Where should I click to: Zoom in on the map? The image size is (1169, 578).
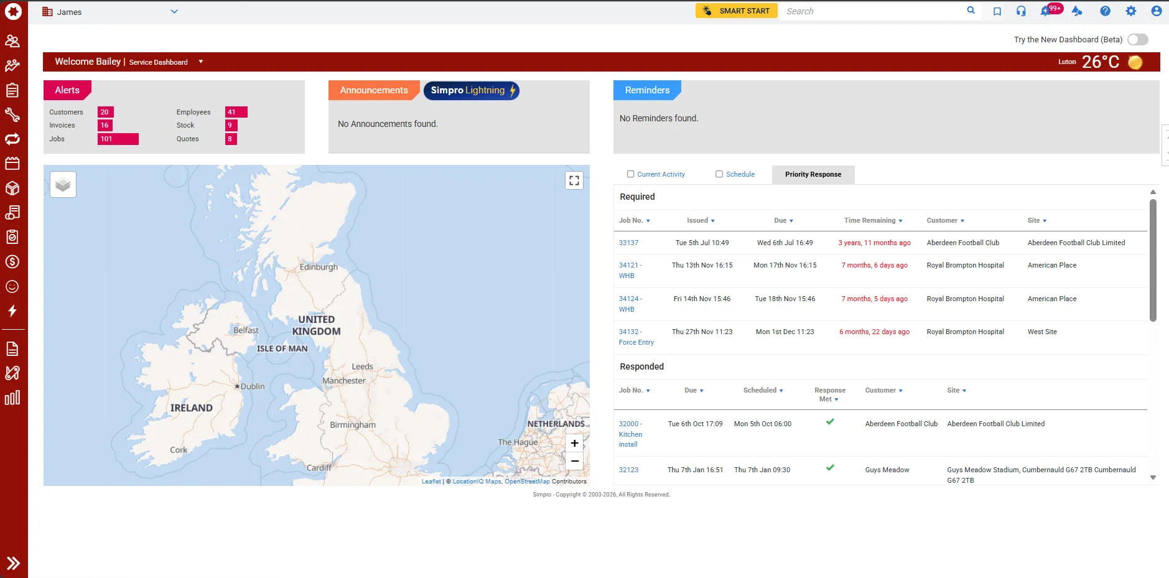(x=575, y=444)
